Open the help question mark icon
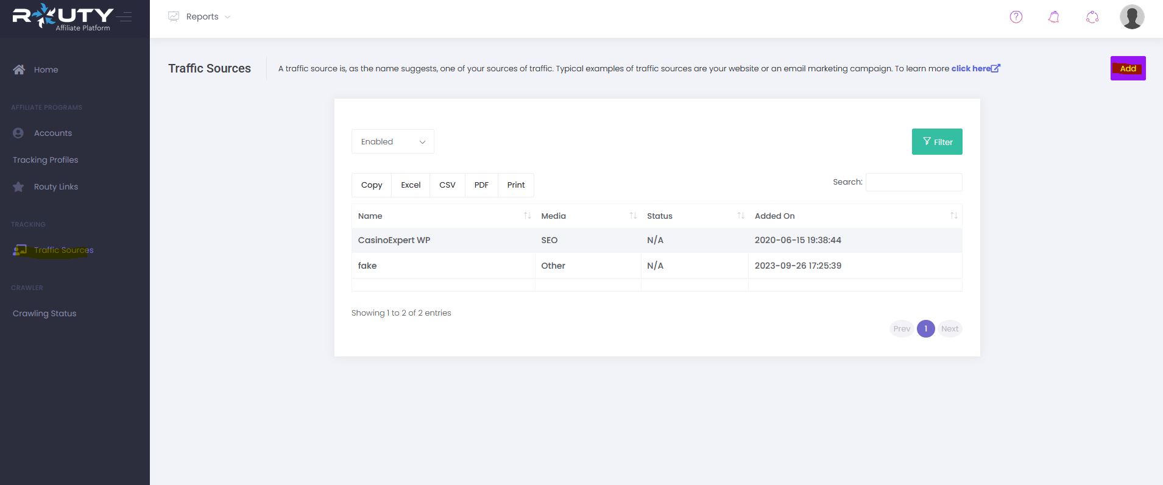 pos(1016,17)
